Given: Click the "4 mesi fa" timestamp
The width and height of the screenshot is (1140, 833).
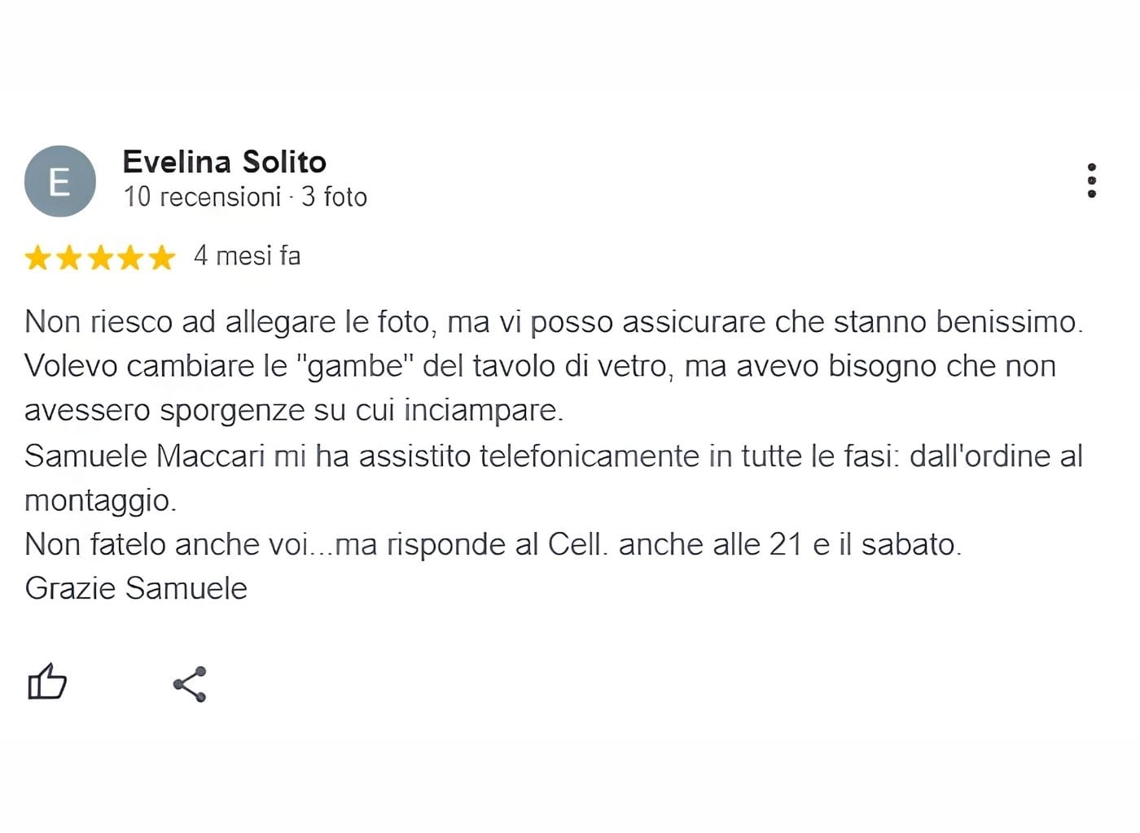Looking at the screenshot, I should pyautogui.click(x=247, y=256).
